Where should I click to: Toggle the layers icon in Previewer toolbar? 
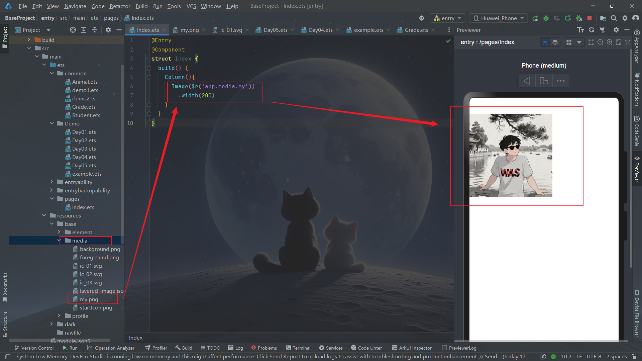pyautogui.click(x=555, y=42)
